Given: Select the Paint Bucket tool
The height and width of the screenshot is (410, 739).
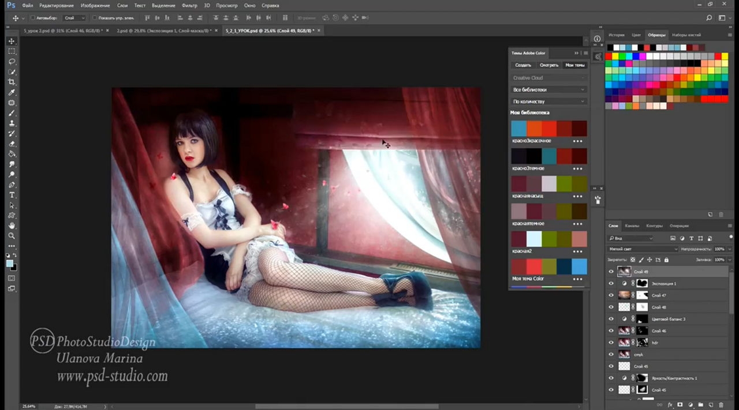Looking at the screenshot, I should click(12, 154).
